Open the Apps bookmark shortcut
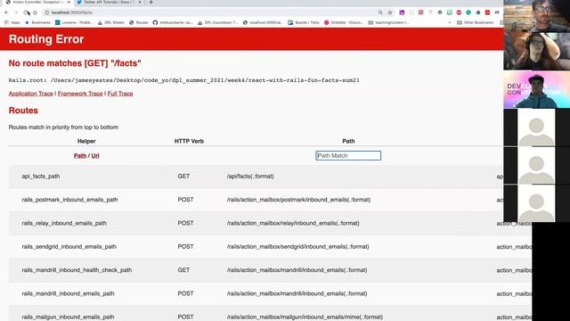 click(x=12, y=22)
